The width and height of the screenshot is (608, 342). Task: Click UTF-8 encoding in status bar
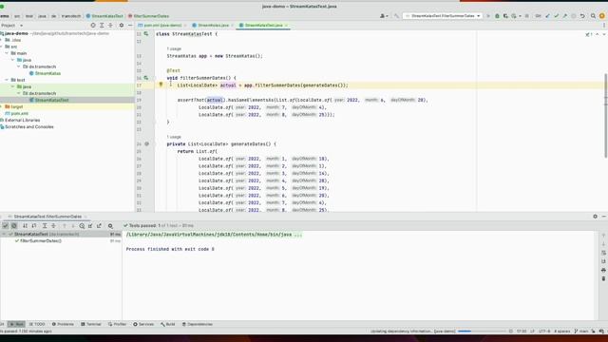point(544,332)
